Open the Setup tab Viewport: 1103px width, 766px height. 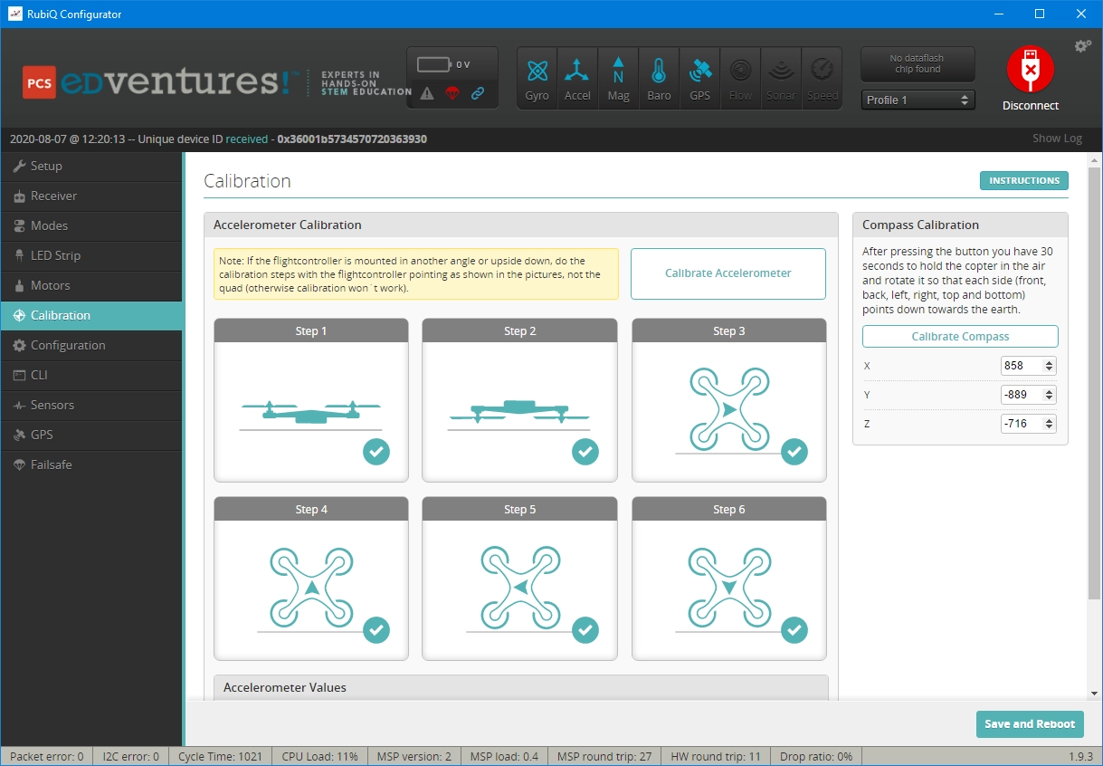coord(91,166)
